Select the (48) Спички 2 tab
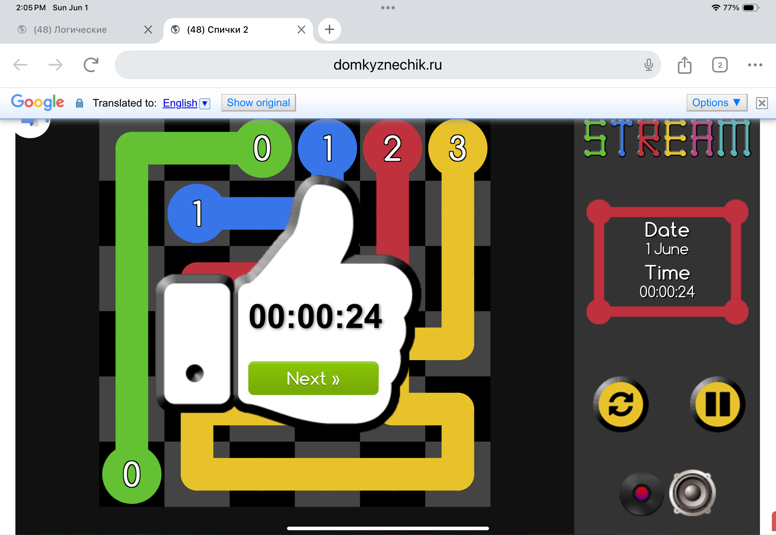776x535 pixels. (x=218, y=30)
